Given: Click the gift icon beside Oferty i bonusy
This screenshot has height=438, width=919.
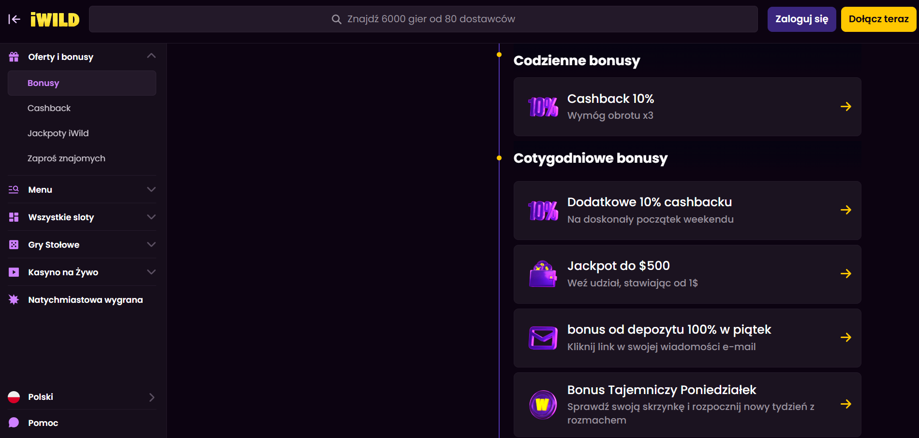Looking at the screenshot, I should pyautogui.click(x=14, y=57).
